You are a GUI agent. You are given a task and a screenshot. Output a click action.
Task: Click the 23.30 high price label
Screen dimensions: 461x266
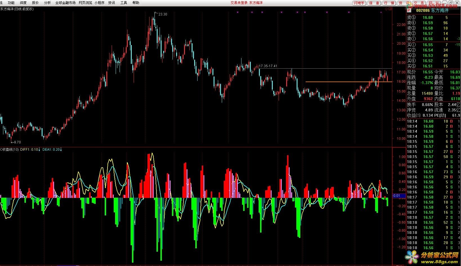click(x=163, y=14)
